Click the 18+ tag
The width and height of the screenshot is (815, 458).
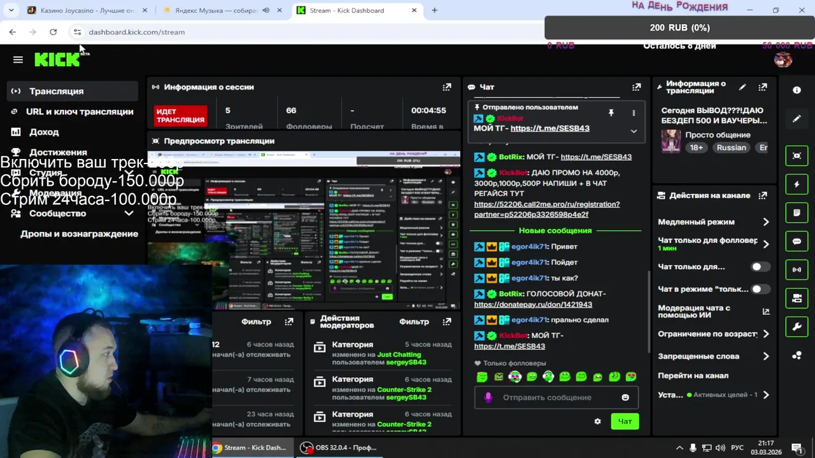[697, 148]
